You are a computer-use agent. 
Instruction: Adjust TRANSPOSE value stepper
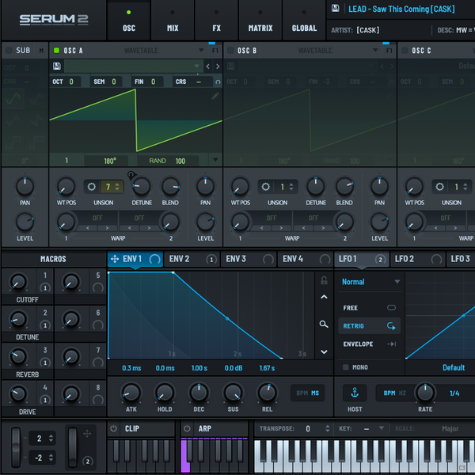(x=328, y=428)
